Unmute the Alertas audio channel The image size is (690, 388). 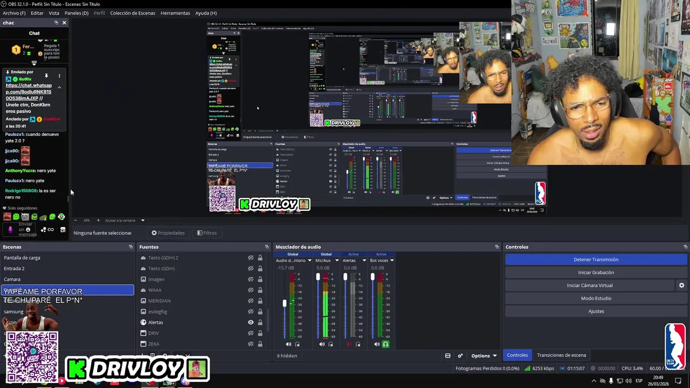click(349, 344)
